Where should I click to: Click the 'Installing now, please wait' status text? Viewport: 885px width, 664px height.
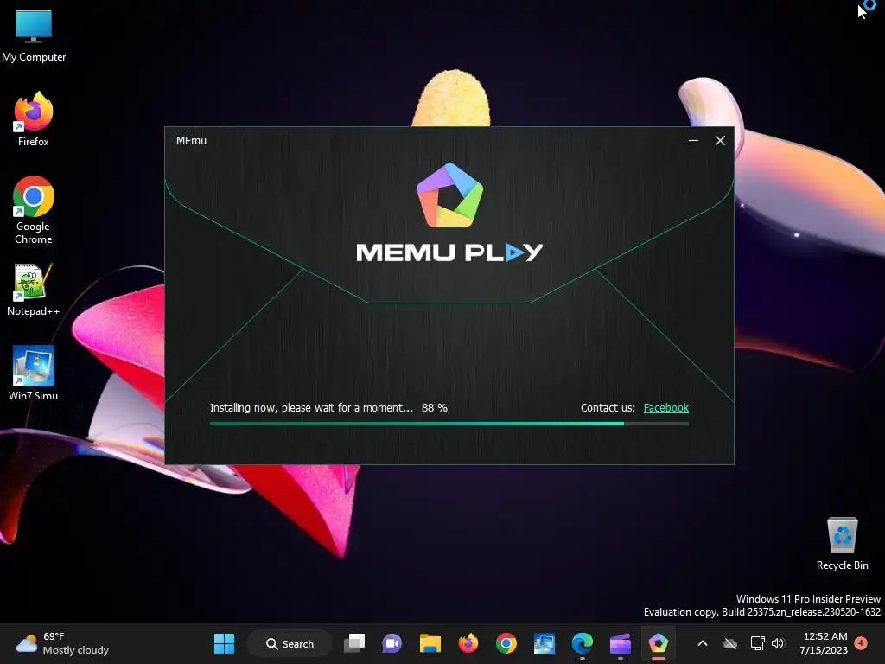311,408
